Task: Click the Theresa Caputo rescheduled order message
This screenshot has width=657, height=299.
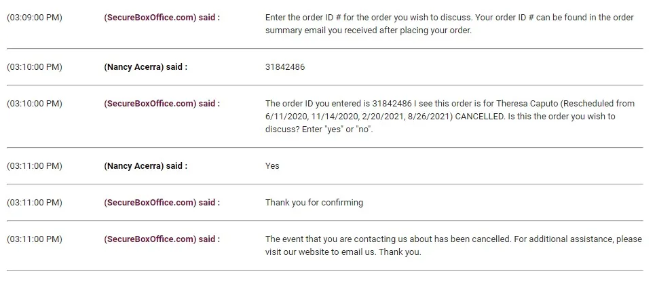Action: 450,116
